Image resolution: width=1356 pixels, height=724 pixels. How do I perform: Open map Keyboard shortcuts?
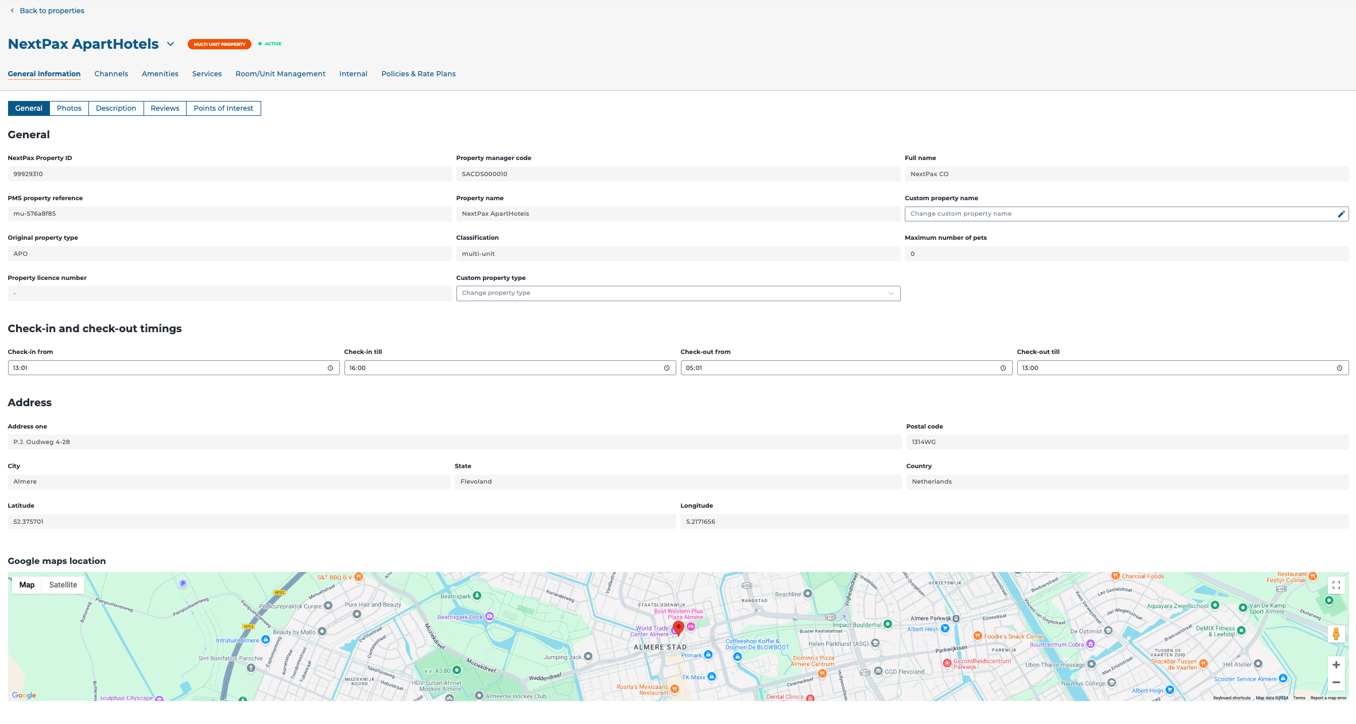pyautogui.click(x=1231, y=698)
